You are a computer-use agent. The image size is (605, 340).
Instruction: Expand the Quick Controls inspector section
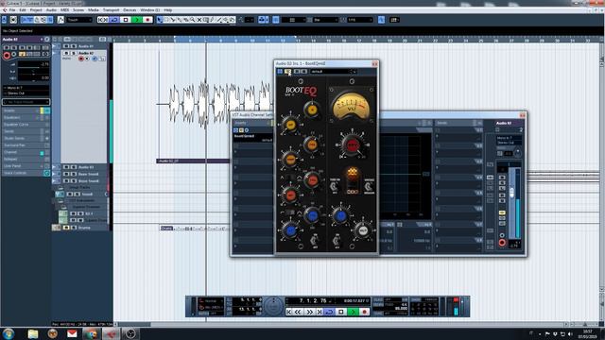pos(26,173)
